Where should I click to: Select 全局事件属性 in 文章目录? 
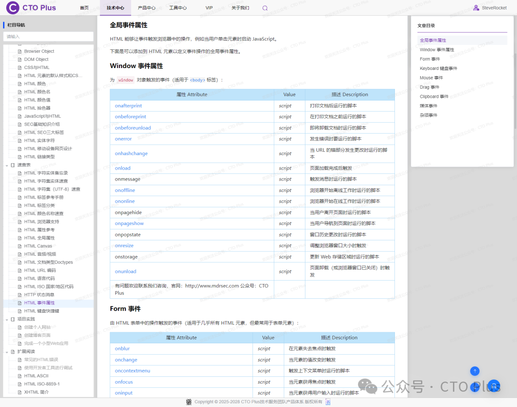[x=433, y=40]
